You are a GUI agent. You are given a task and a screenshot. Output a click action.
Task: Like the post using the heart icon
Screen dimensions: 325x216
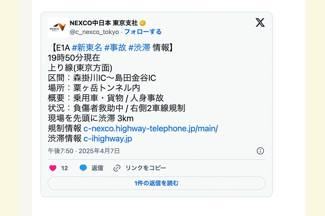coord(53,168)
